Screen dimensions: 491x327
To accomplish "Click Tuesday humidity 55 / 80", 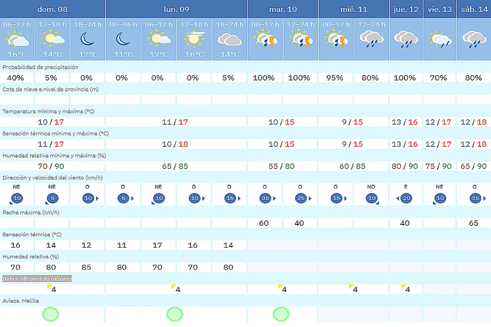I will (281, 166).
